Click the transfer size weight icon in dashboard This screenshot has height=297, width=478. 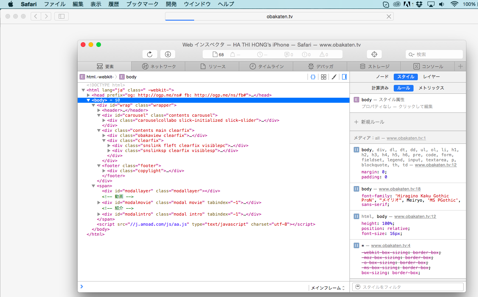tap(233, 55)
